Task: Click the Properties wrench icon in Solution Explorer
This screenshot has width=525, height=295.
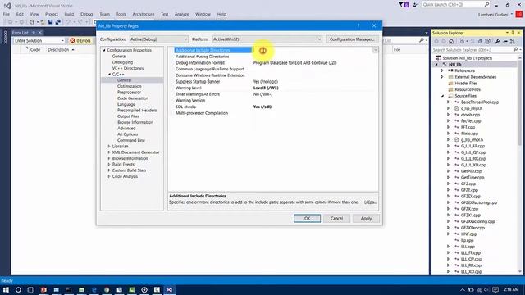Action: (x=498, y=41)
